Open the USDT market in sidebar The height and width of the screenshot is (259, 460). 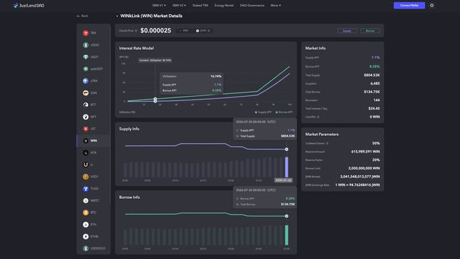click(93, 57)
